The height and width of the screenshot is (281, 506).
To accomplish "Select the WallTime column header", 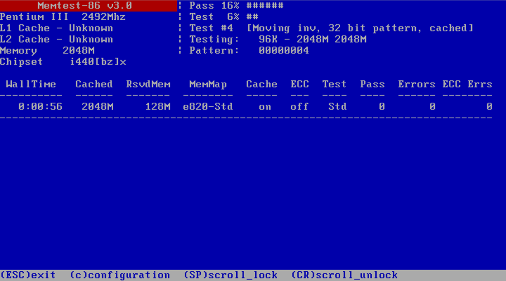I will 31,85.
